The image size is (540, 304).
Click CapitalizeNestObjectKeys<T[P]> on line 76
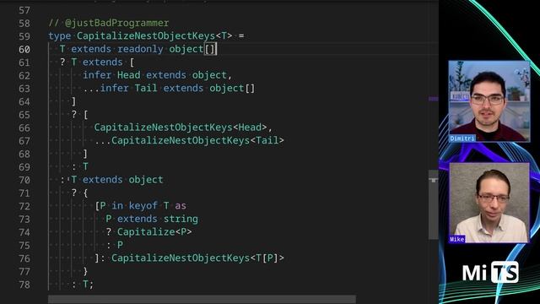197,258
